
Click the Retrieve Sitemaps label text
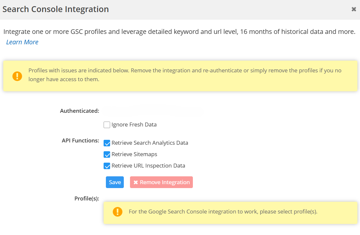tap(134, 154)
